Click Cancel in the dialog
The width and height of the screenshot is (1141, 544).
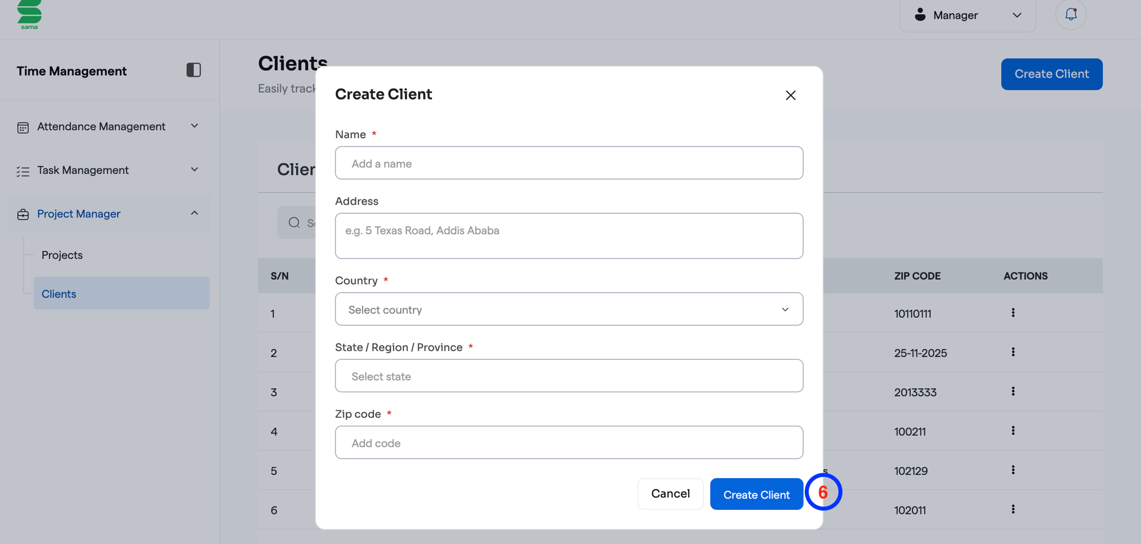670,494
